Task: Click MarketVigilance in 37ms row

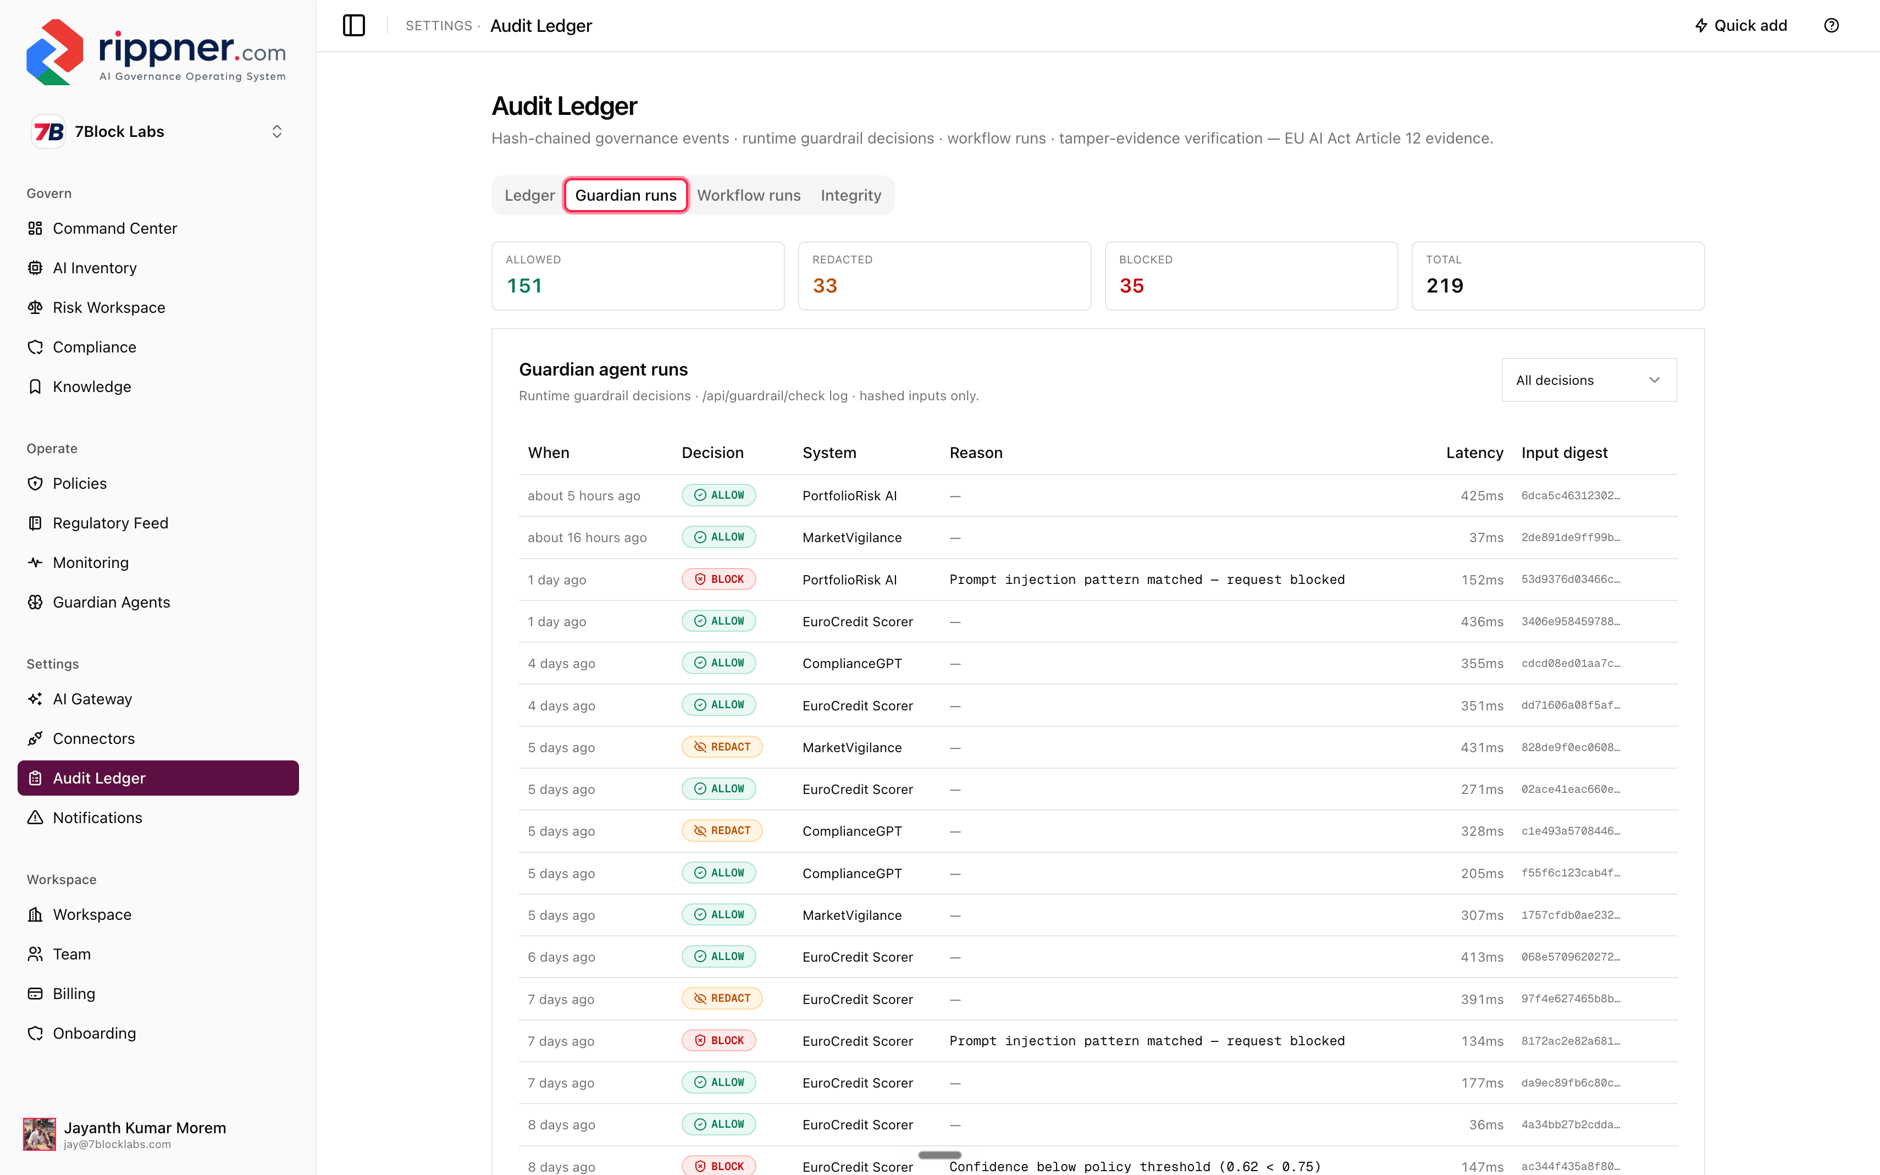Action: tap(852, 538)
